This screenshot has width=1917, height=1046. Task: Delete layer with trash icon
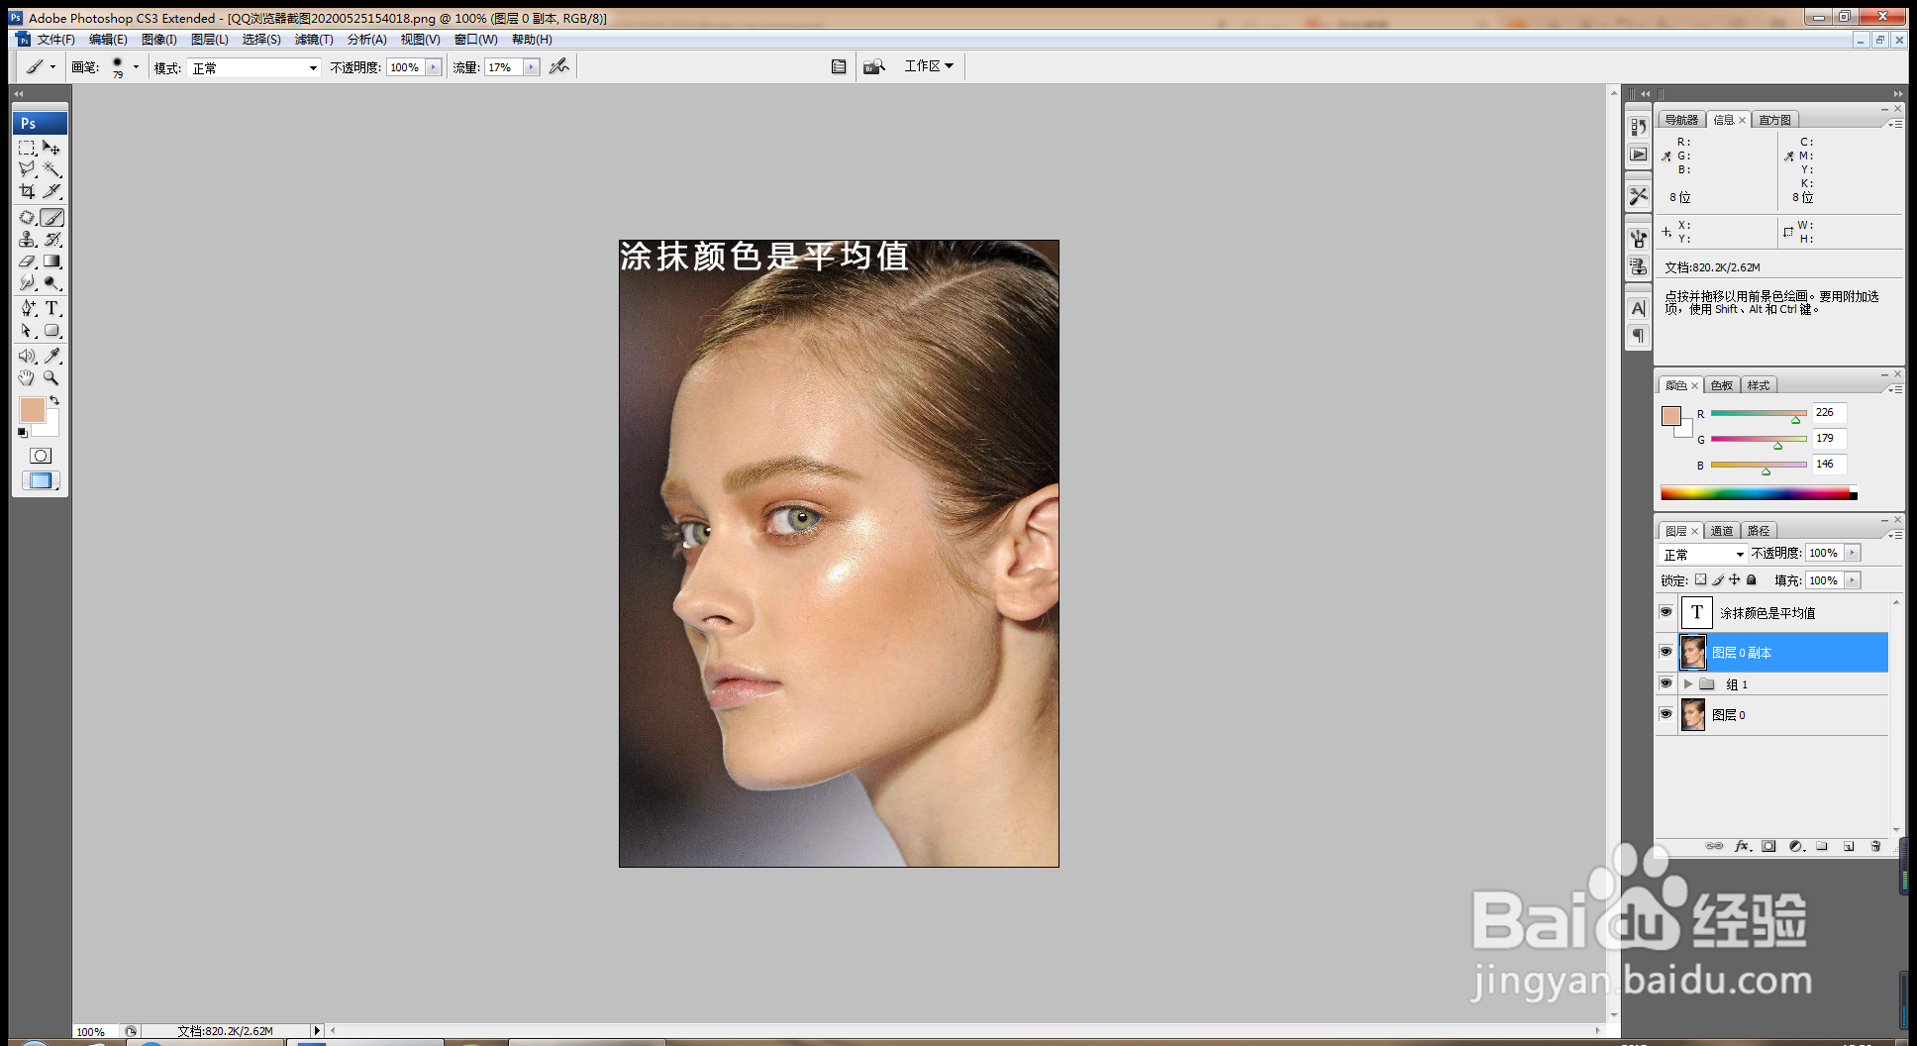pos(1875,846)
